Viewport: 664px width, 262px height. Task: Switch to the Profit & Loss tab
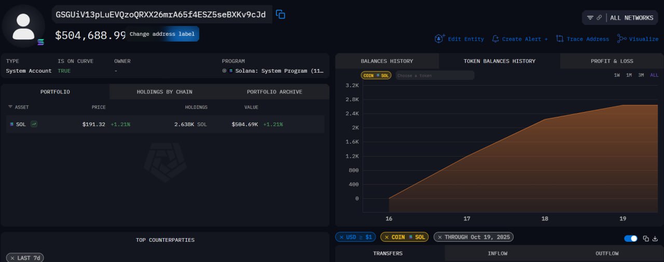tap(612, 61)
